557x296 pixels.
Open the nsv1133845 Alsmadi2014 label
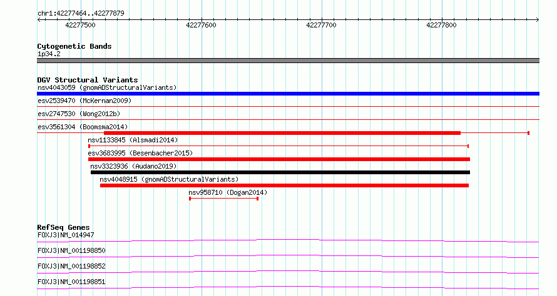[x=133, y=140]
